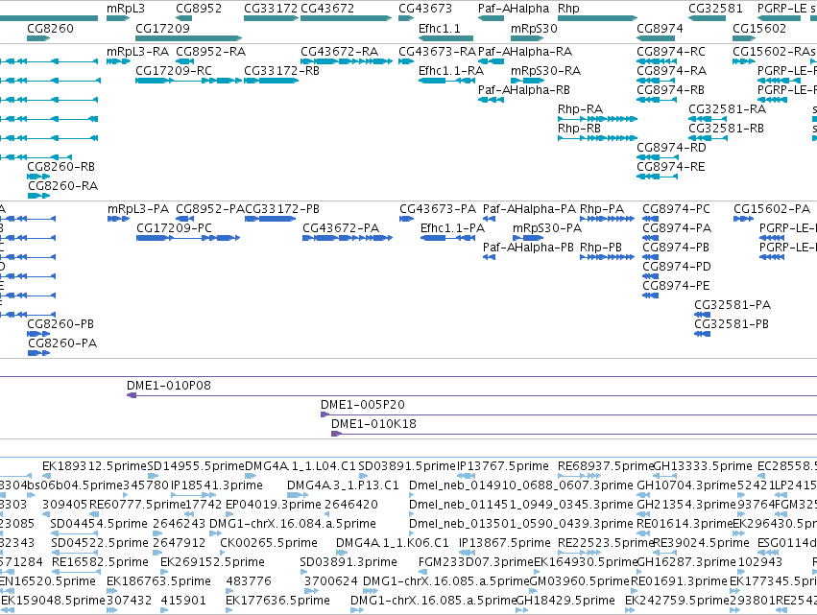Select the CG8974-PE protein label
The height and width of the screenshot is (615, 817).
(x=676, y=286)
